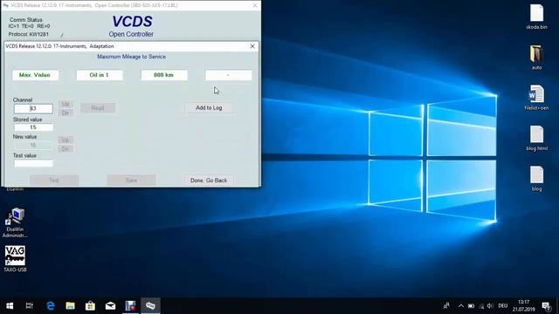Check the battery status icon

click(472, 306)
